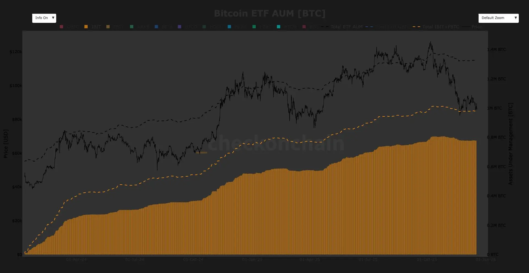This screenshot has width=529, height=273.
Task: Click the checkonchain watermark text
Action: pyautogui.click(x=276, y=143)
